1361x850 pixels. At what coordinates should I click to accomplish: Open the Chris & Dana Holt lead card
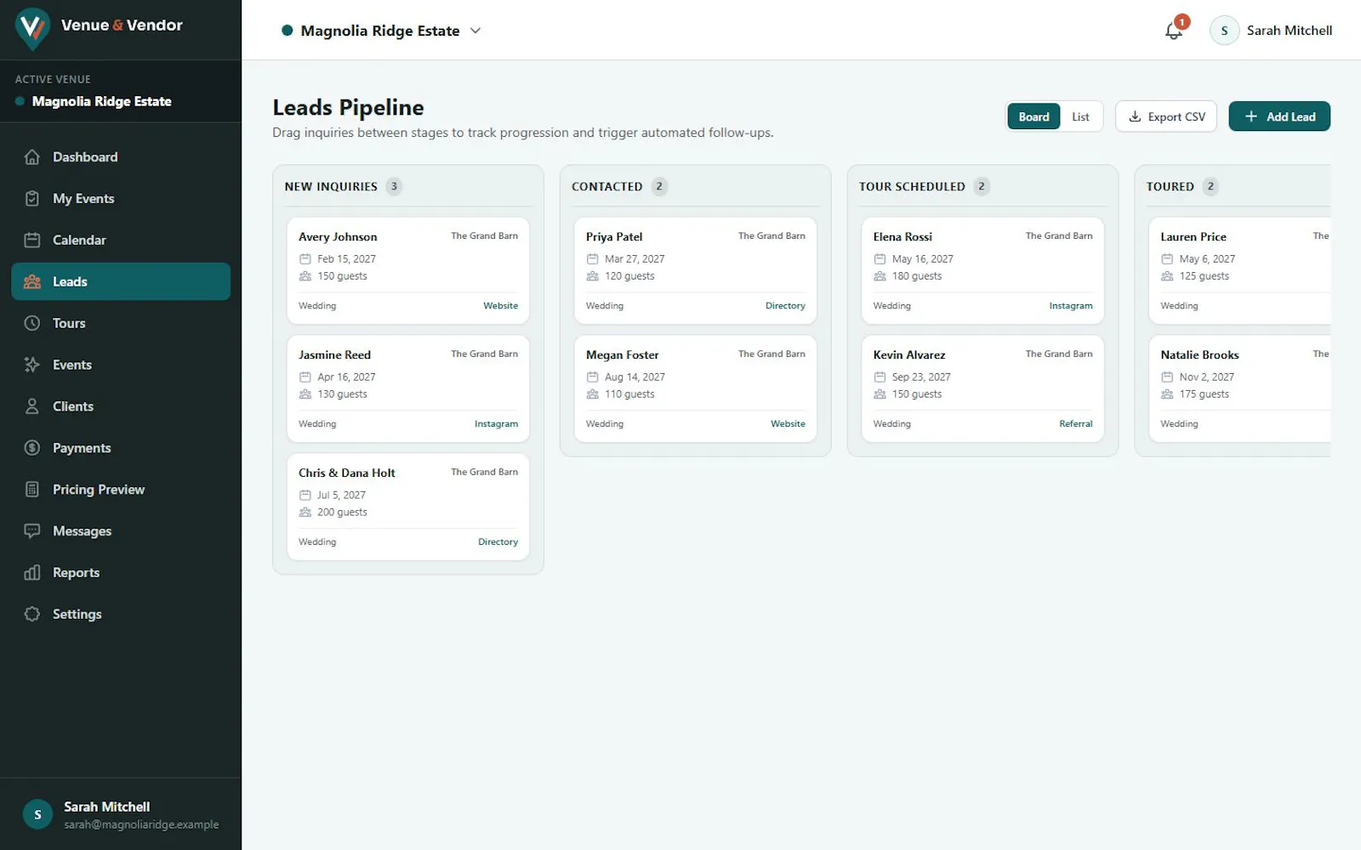[x=408, y=507]
